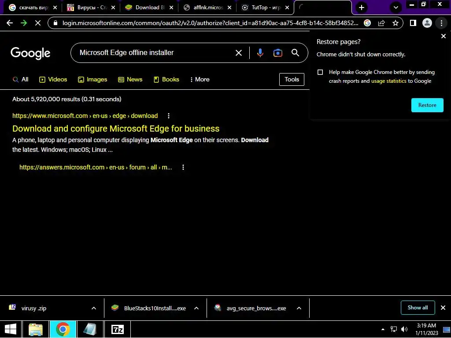Stop loading the page
451x338 pixels.
pos(38,23)
